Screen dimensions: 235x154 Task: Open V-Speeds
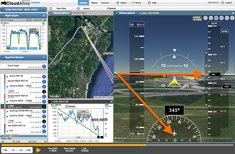tap(111, 8)
